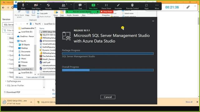Start a New Share in Zoom
Screen dimensions: 200x112
[93, 6]
